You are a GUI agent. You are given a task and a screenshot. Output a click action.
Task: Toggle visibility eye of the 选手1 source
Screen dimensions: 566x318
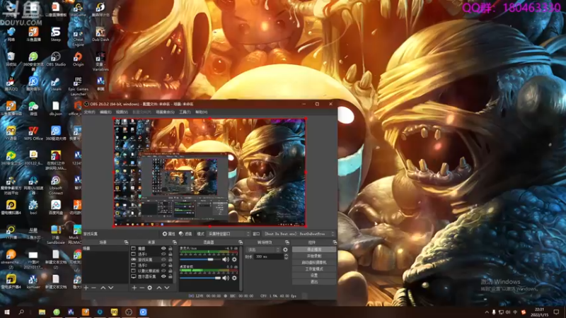pyautogui.click(x=163, y=254)
